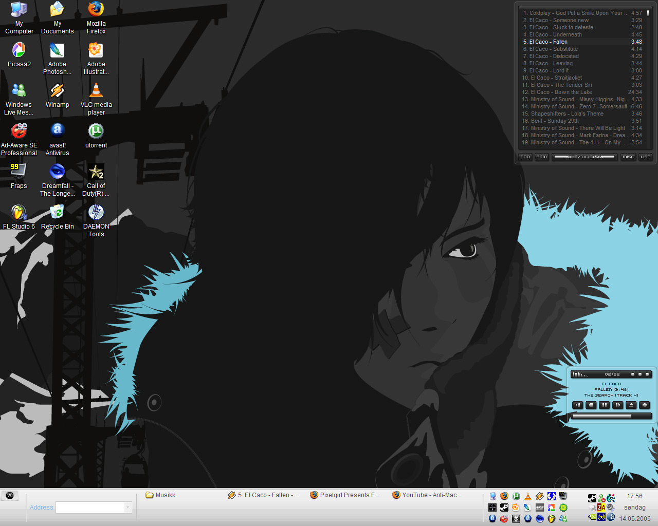The image size is (658, 526).
Task: Expand the Address bar dropdown
Action: 127,508
